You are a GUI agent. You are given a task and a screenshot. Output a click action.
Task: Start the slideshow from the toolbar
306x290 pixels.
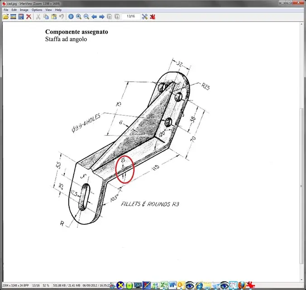pos(13,17)
